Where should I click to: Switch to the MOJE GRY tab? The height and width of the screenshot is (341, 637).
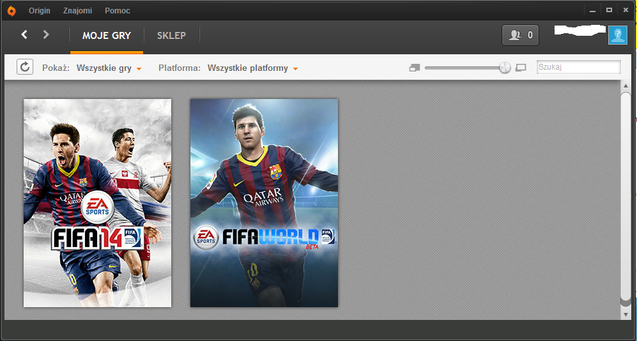point(107,35)
